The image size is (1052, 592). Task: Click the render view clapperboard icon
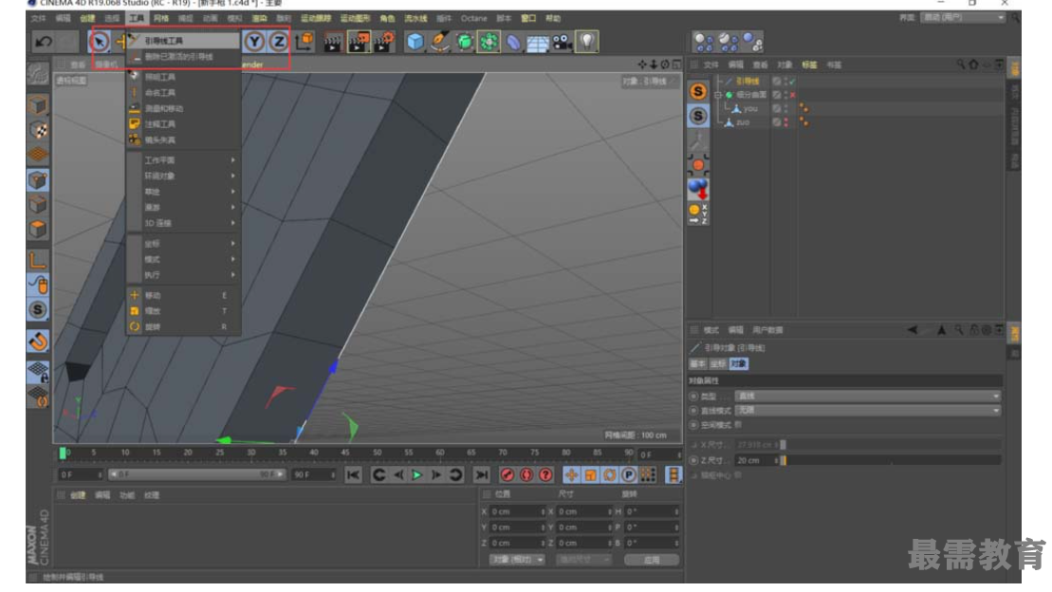[333, 42]
